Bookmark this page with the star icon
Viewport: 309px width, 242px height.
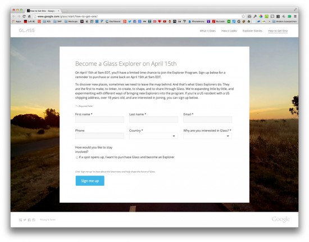click(243, 16)
